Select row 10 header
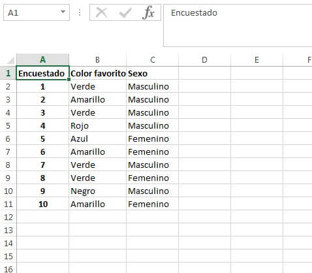The width and height of the screenshot is (312, 273). point(8,191)
